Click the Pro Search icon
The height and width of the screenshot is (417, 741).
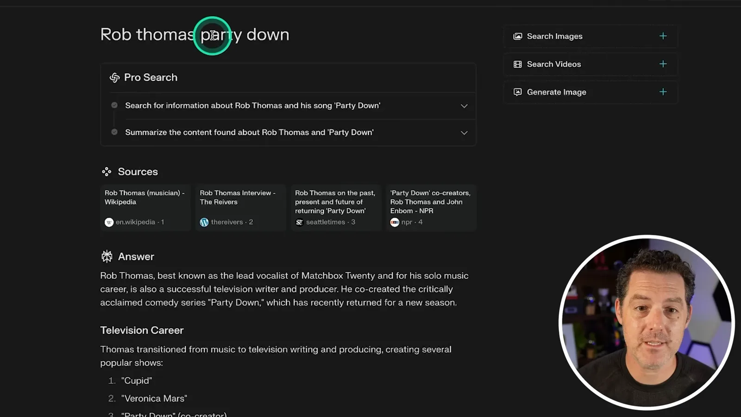[x=114, y=77]
